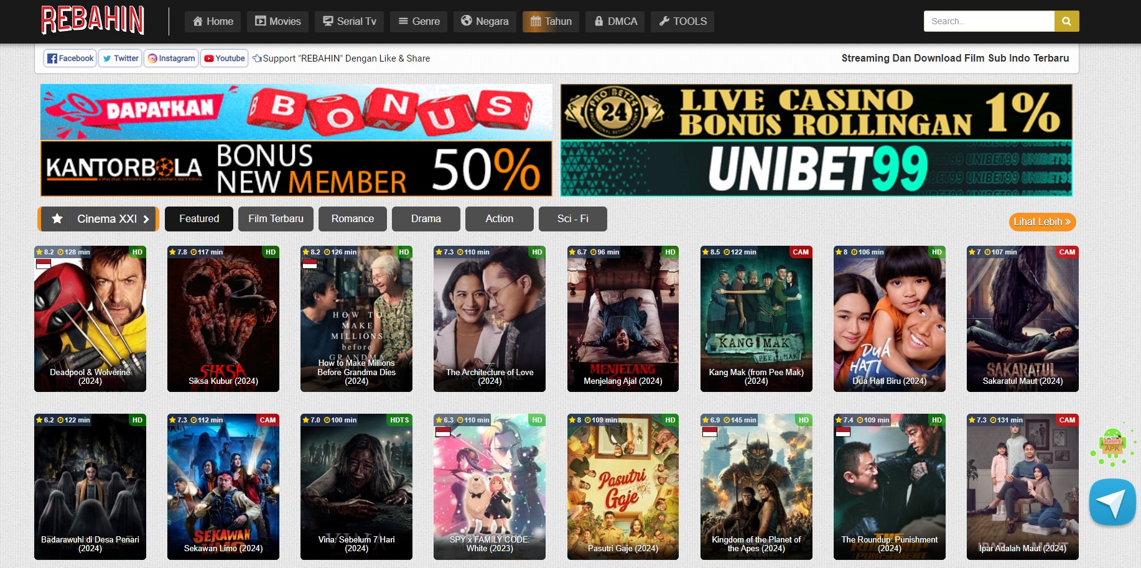Focus the Search input field

click(989, 21)
